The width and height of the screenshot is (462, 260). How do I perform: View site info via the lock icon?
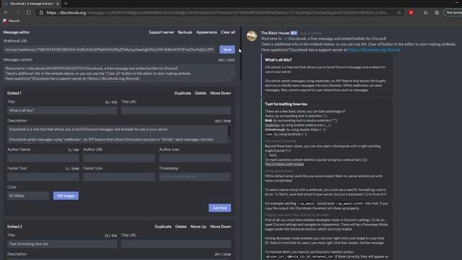(x=41, y=13)
